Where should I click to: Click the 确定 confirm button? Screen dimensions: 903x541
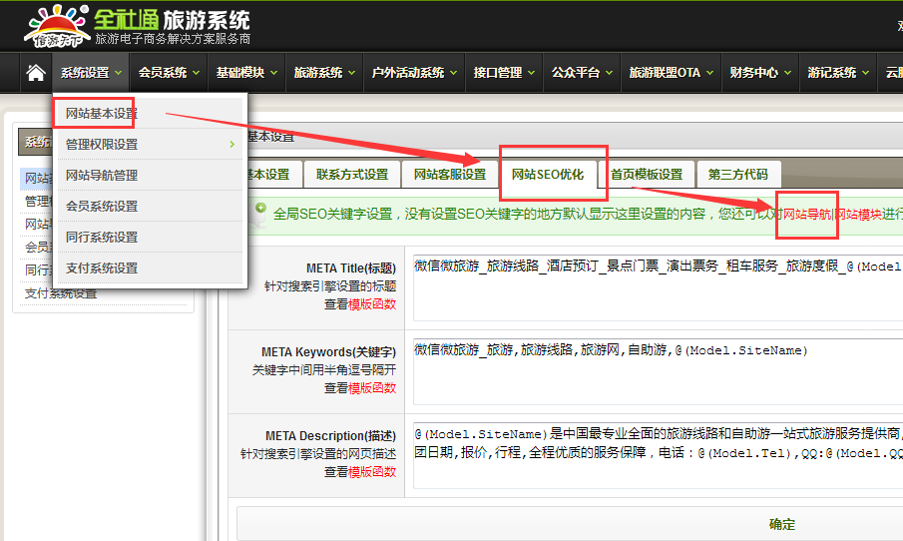pyautogui.click(x=781, y=524)
